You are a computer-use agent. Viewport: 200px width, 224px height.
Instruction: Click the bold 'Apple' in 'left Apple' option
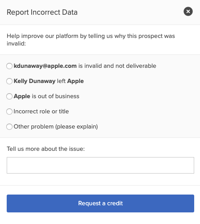(x=75, y=81)
